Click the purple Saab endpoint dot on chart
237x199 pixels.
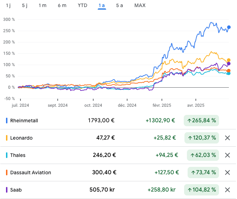229,64
